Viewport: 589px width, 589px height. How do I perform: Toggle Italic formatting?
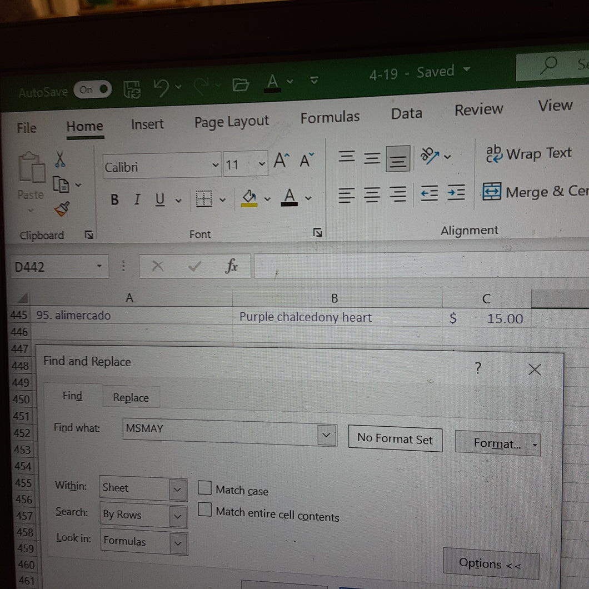(x=137, y=199)
